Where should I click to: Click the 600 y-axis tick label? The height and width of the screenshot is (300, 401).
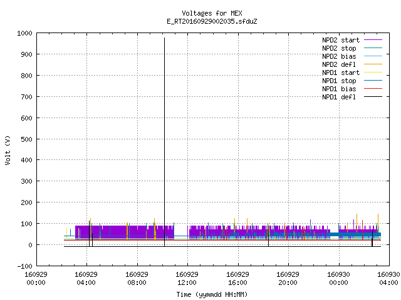pos(26,118)
